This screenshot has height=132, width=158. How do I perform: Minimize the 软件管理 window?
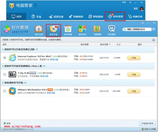[148, 23]
